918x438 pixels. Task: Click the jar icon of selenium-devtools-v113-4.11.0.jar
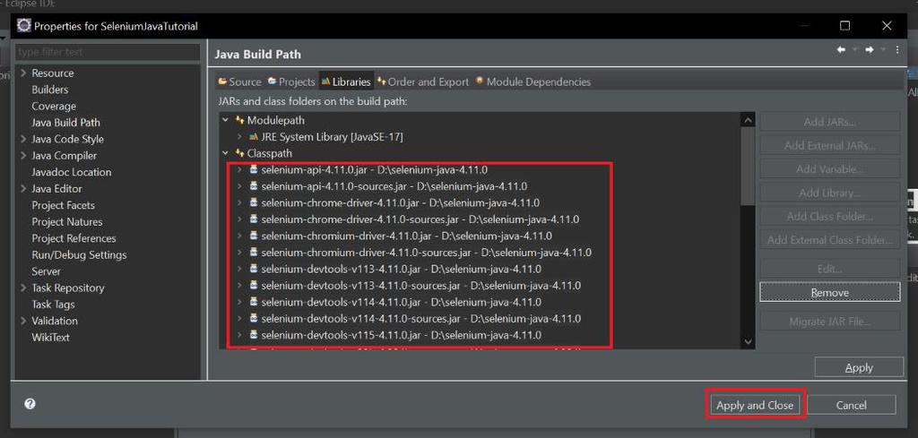pos(254,269)
